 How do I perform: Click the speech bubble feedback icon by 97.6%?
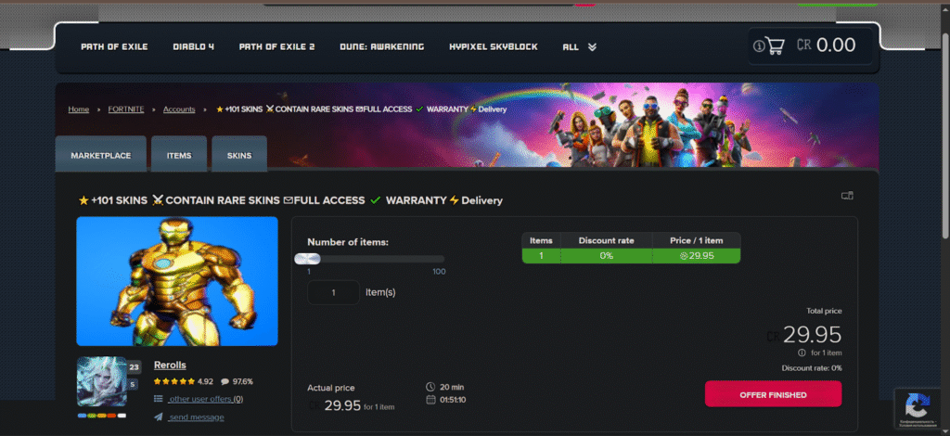tap(225, 381)
